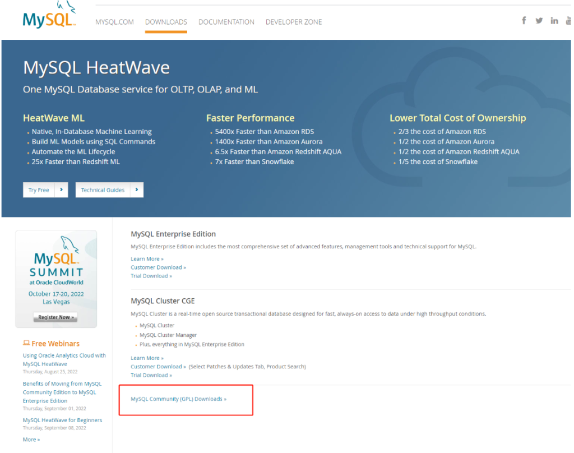Click Learn More under MySQL Cluster CGE
Viewport: 574px width, 453px height.
click(147, 358)
